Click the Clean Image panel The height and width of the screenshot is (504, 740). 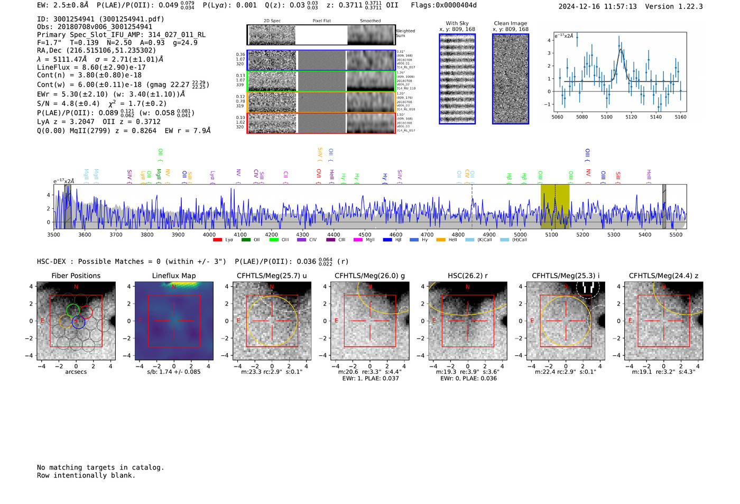pos(511,79)
